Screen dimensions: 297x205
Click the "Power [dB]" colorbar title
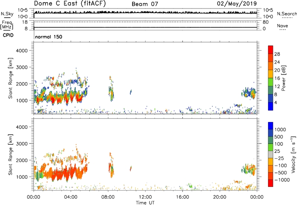(x=283, y=78)
